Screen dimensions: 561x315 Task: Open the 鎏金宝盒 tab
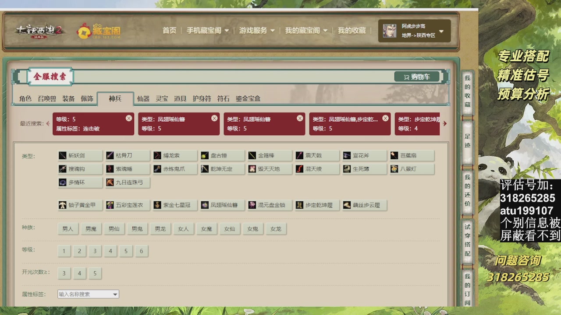pos(248,99)
